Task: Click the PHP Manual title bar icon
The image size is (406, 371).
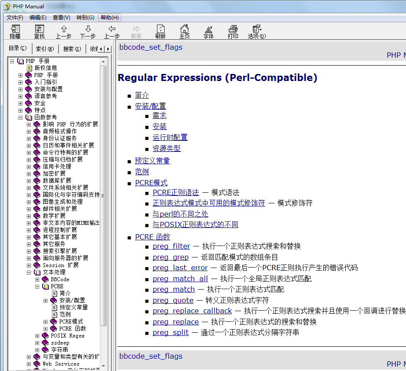Action: pos(7,7)
